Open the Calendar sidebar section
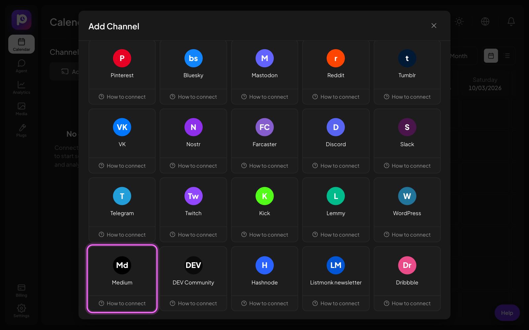The height and width of the screenshot is (330, 529). pyautogui.click(x=21, y=44)
